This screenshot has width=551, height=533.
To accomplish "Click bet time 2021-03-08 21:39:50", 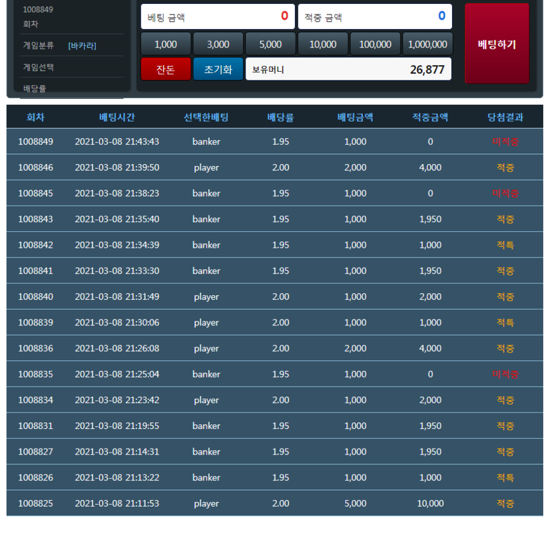I will coord(117,167).
